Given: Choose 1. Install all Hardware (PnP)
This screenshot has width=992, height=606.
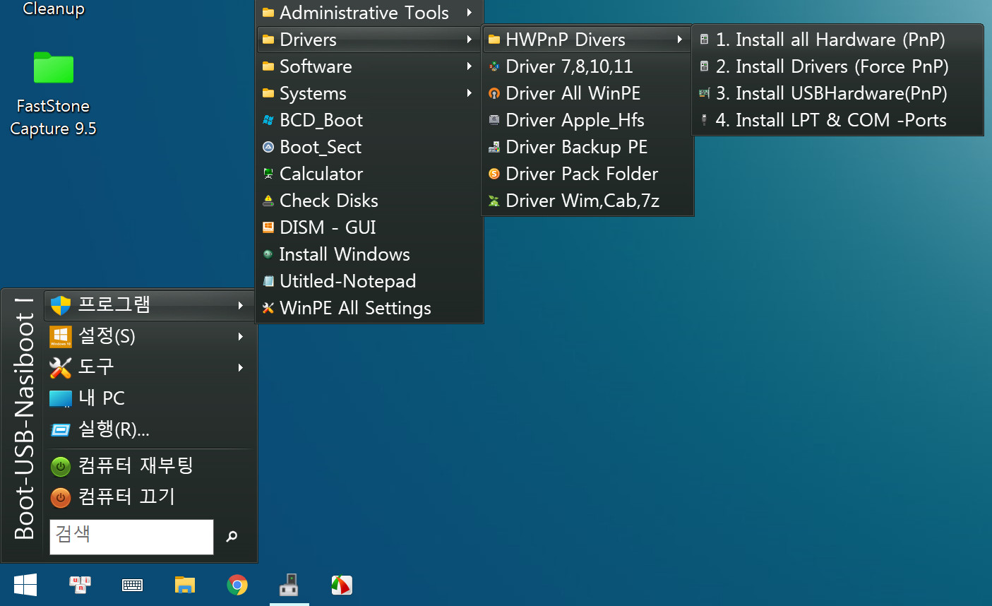Looking at the screenshot, I should click(837, 40).
